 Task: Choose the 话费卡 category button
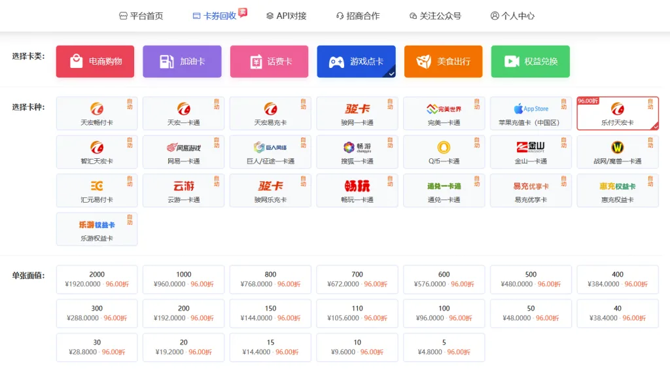(269, 61)
